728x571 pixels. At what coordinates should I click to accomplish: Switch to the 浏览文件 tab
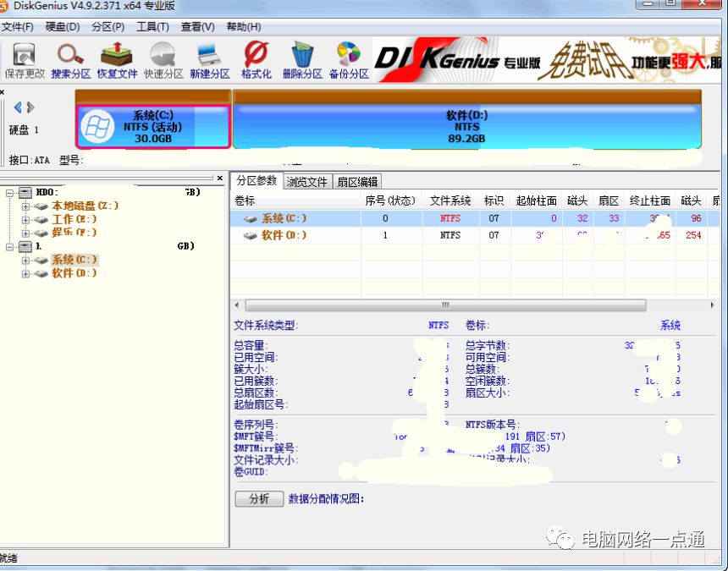tap(307, 182)
